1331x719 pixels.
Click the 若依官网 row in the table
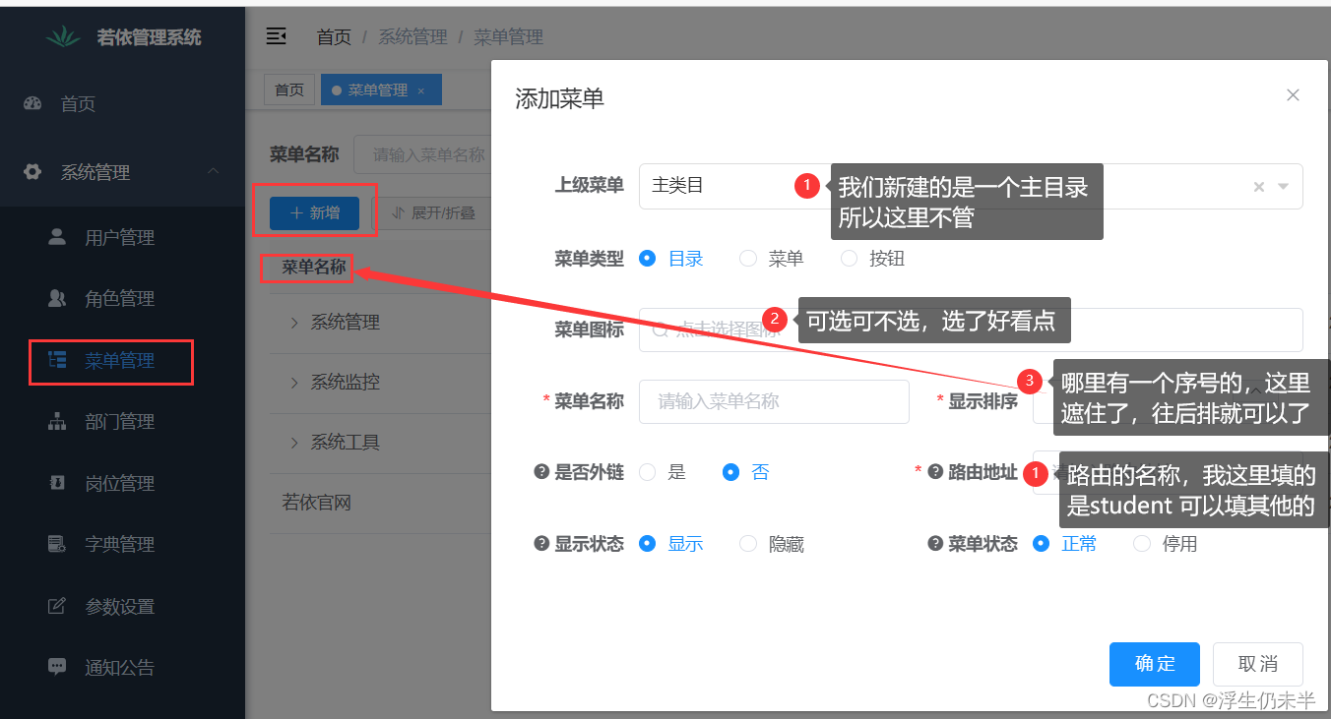381,503
